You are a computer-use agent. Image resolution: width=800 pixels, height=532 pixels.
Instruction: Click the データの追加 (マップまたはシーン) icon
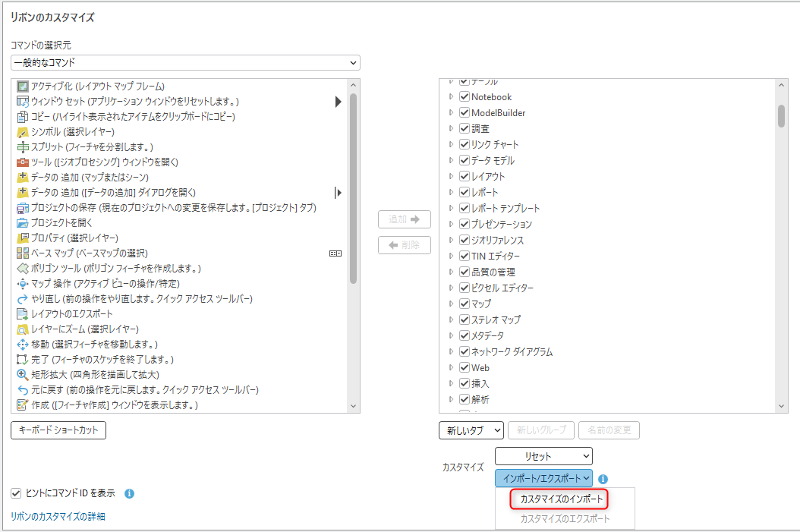pos(23,178)
